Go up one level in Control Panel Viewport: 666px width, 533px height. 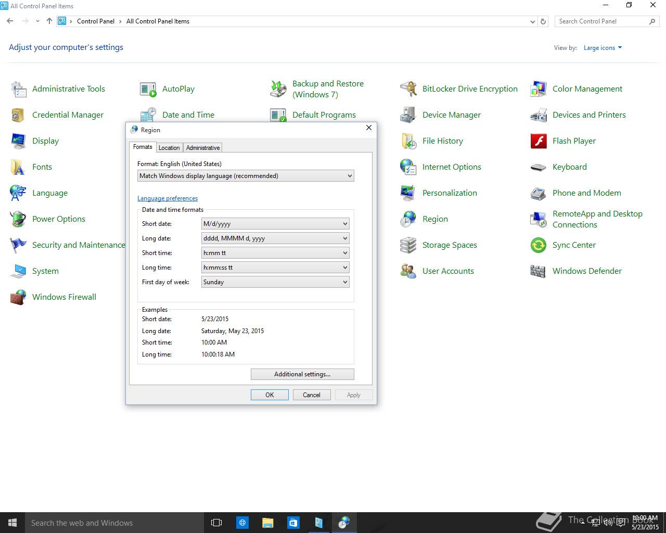[49, 21]
